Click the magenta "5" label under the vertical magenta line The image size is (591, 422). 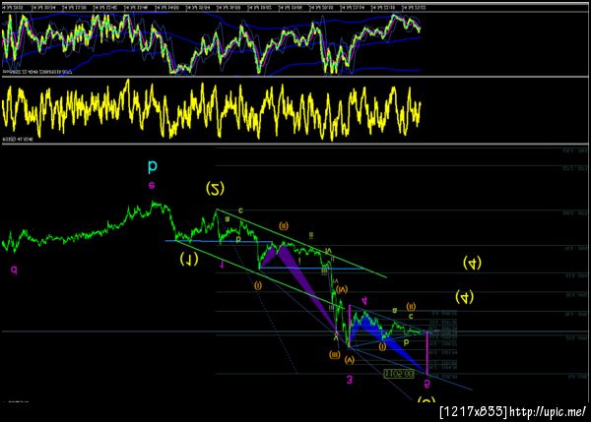(x=427, y=384)
